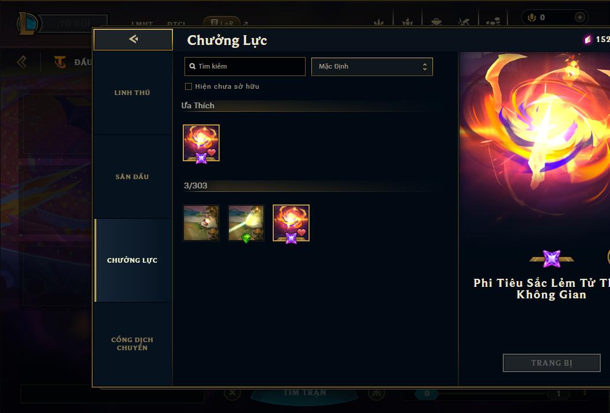Click the Mặc Định dropdown arrows

425,67
